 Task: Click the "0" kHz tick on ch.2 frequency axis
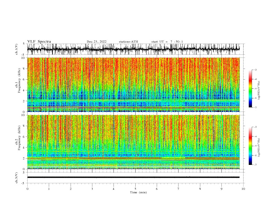point(24,169)
